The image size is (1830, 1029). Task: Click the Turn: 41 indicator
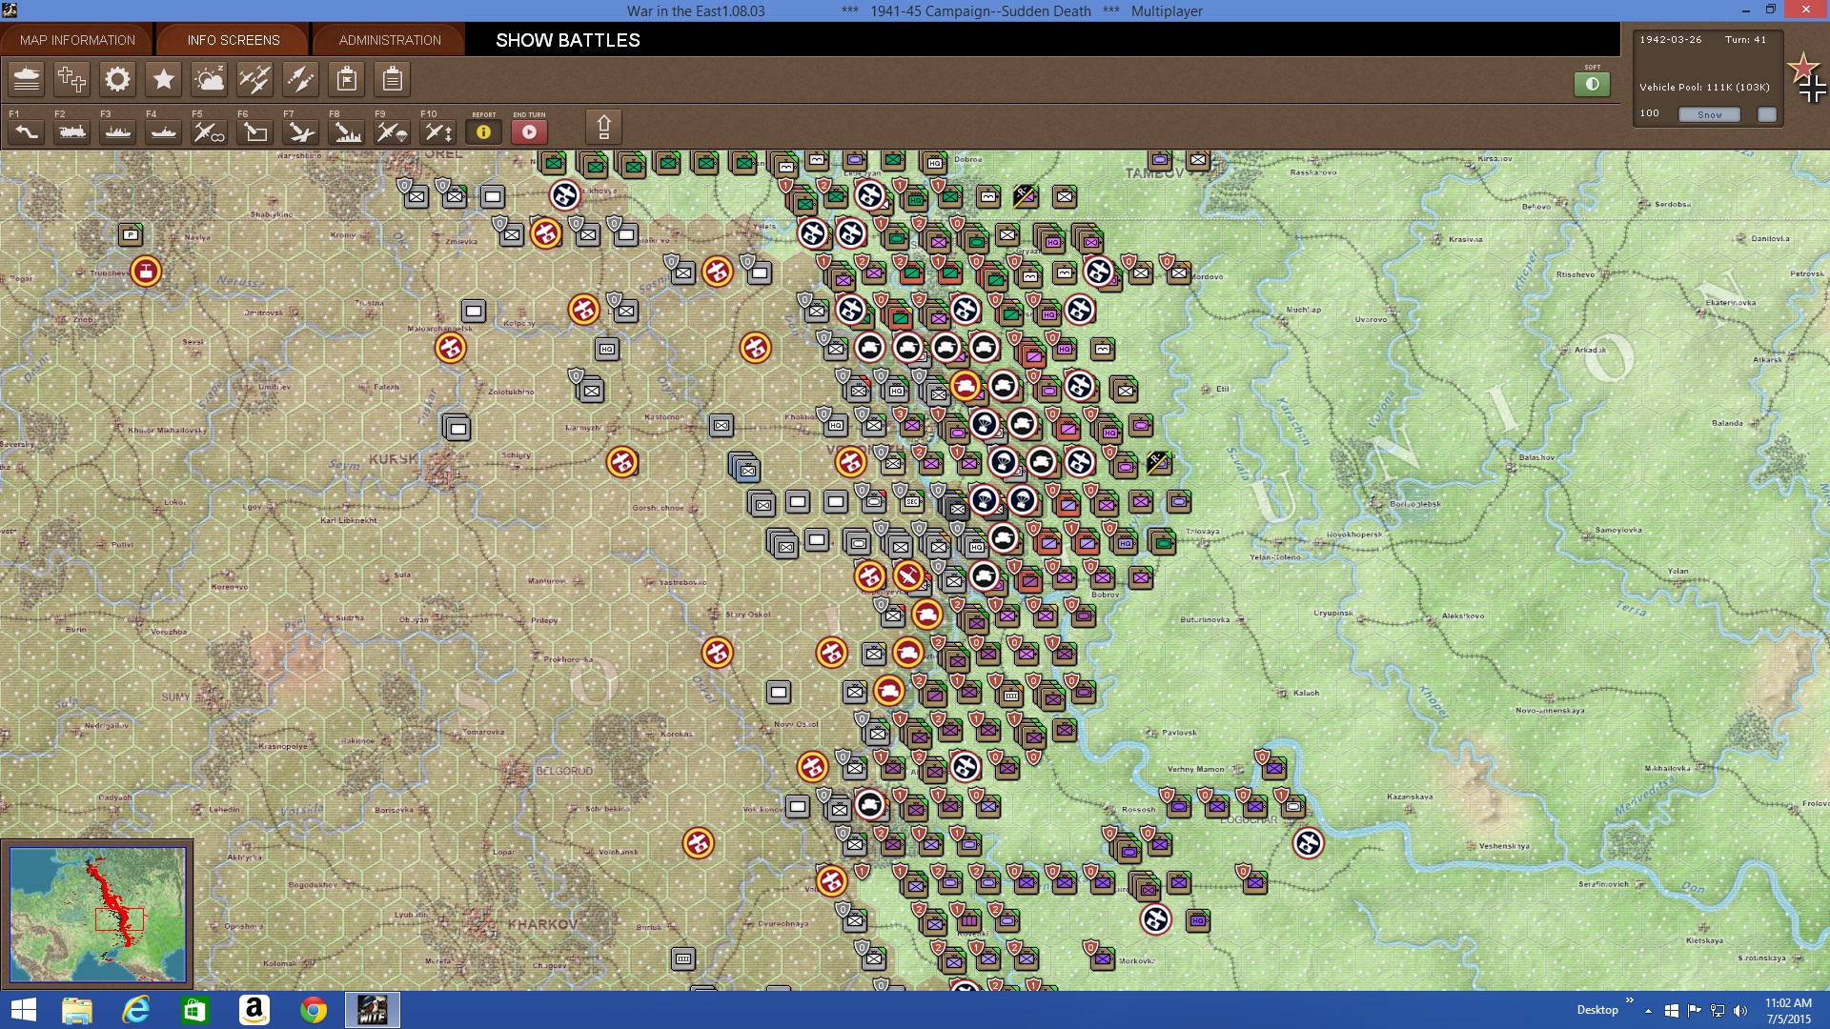pos(1745,40)
